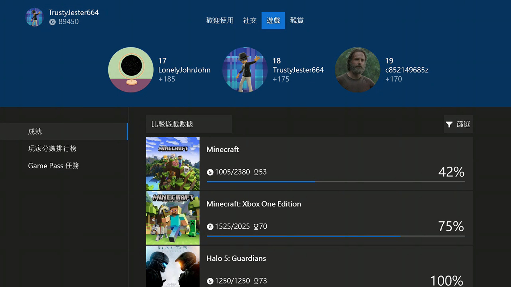Open Minecraft: Xbox One Edition cover art
The image size is (511, 287).
(173, 218)
